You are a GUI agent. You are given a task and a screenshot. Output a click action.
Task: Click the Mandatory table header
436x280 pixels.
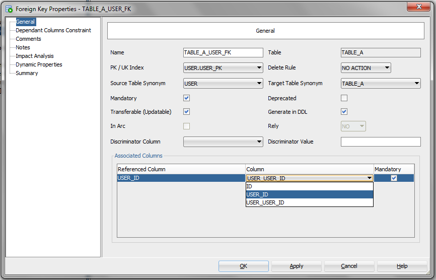coord(394,169)
